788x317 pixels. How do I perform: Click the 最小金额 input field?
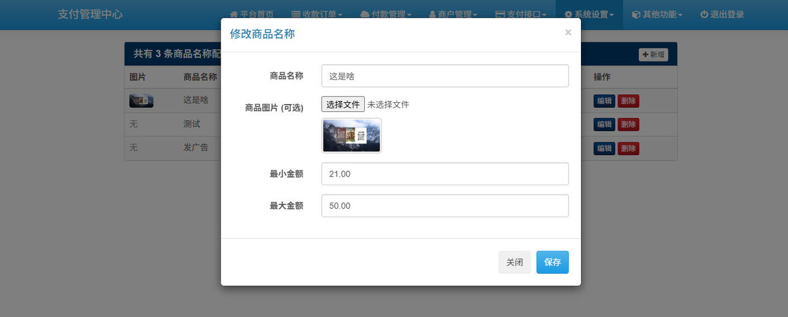tap(445, 174)
